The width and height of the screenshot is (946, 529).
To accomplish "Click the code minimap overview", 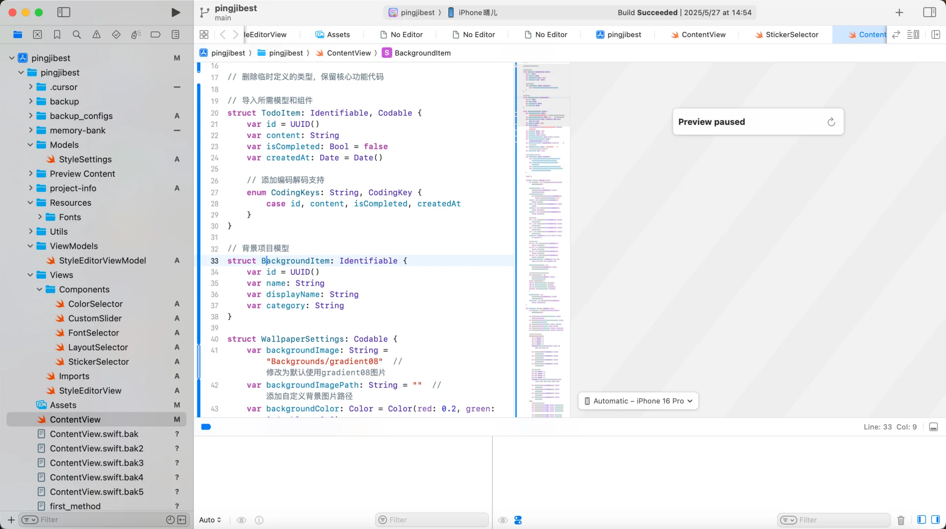I will coord(543,240).
